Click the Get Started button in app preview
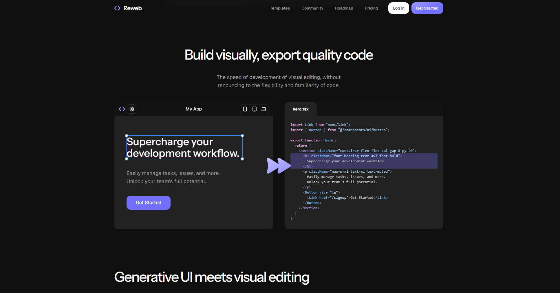Viewport: 560px width, 293px height. point(148,203)
